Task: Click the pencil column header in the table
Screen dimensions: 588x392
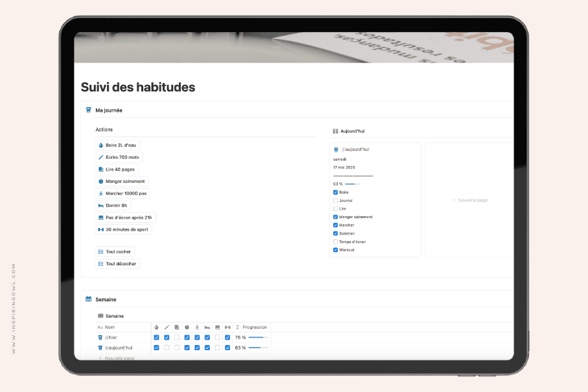Action: [x=167, y=327]
